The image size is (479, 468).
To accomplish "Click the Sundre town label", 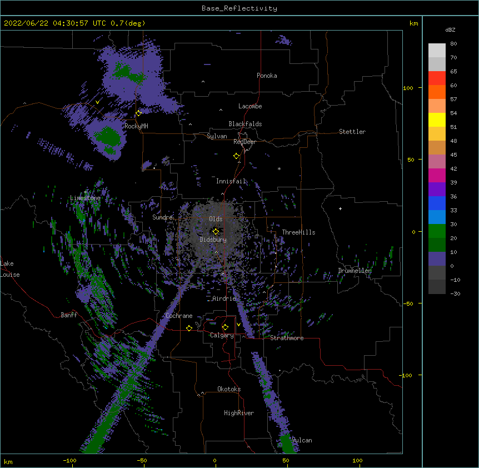I will tap(162, 217).
